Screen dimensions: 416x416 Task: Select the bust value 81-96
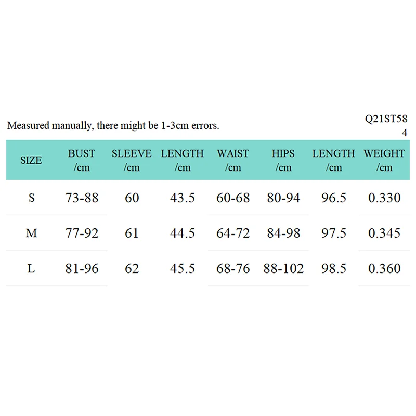[82, 268]
